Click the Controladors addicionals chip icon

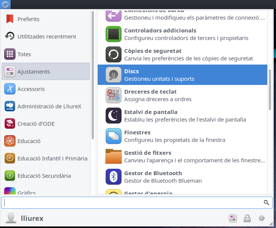113,34
